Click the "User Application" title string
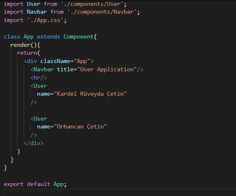236x196 pixels. (x=107, y=70)
